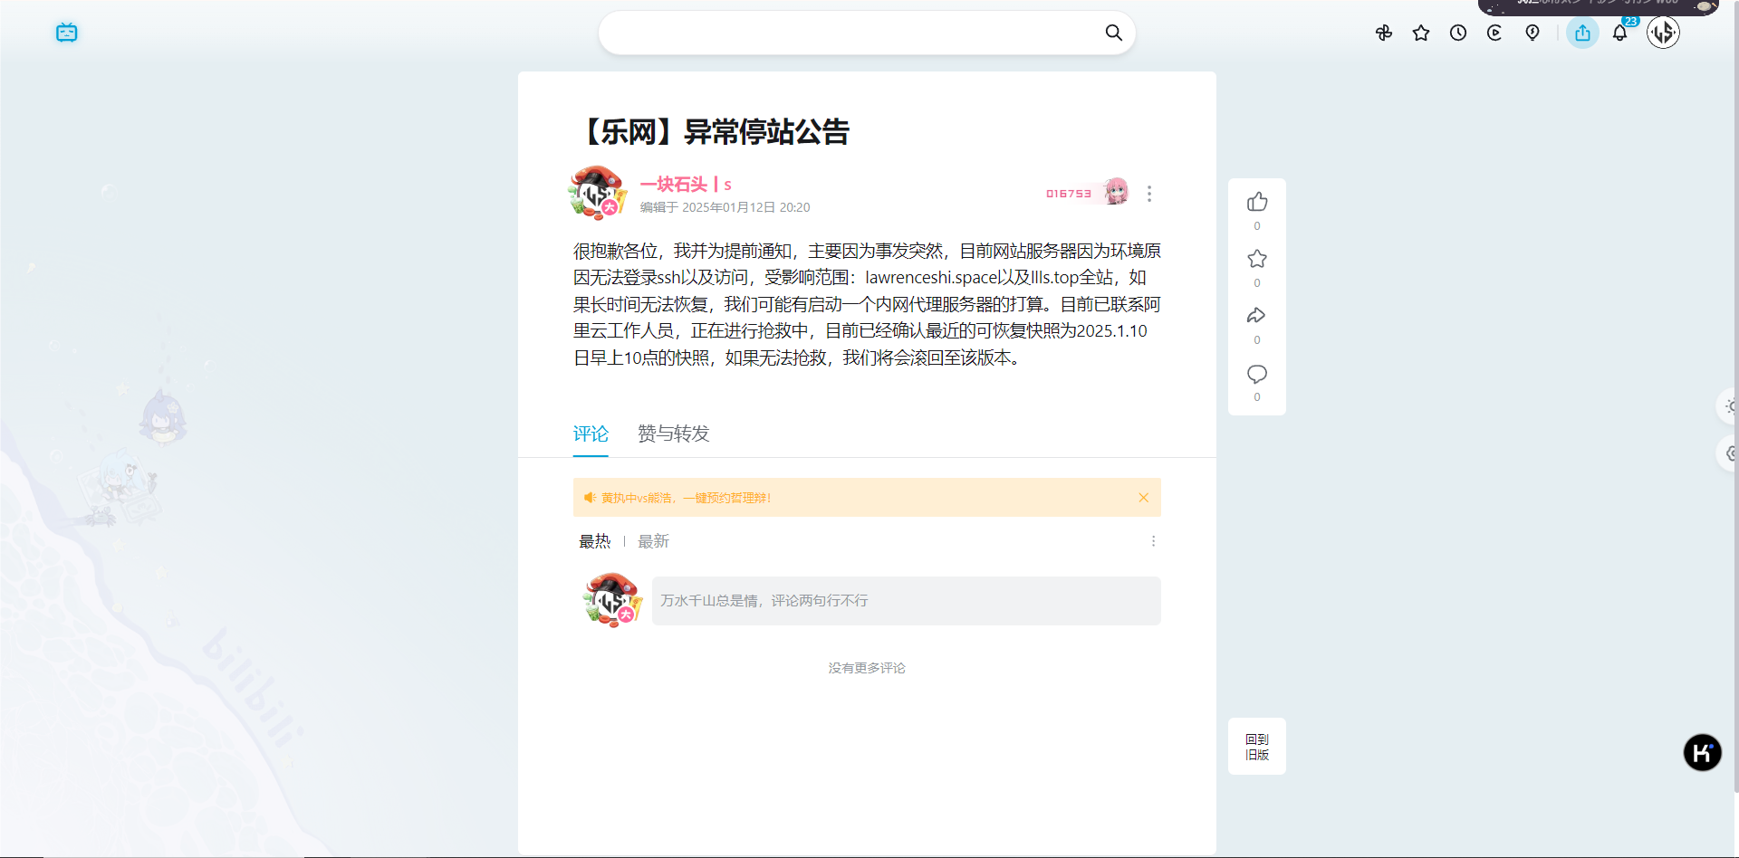
Task: Open the notifications bell icon
Action: point(1620,33)
